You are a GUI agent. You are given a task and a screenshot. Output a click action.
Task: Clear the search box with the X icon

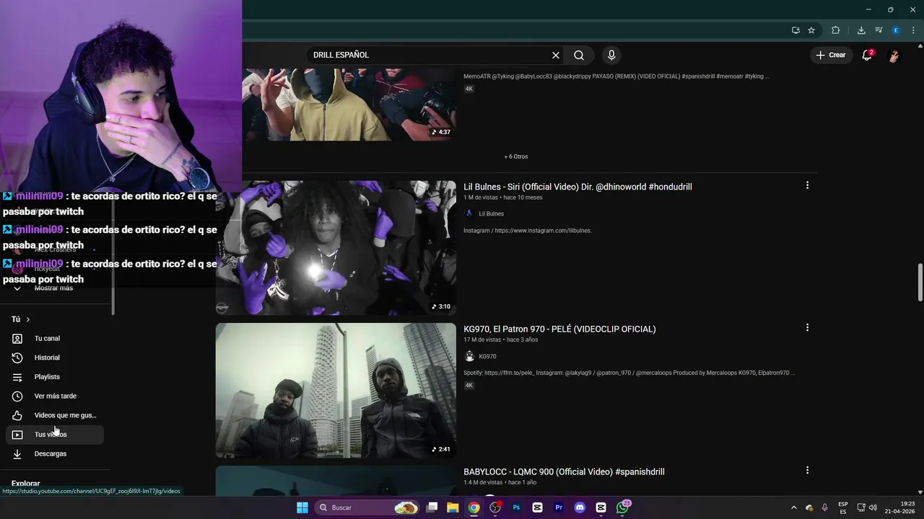(x=556, y=55)
